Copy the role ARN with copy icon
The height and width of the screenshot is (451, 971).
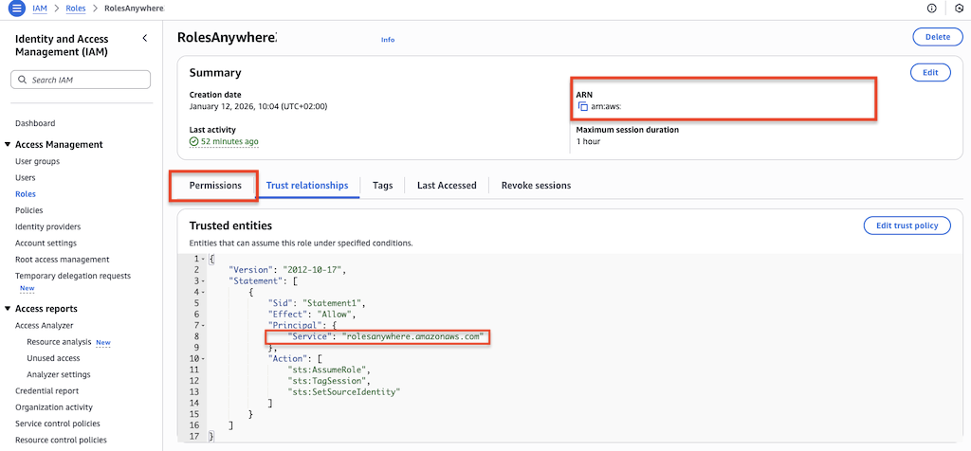coord(583,106)
